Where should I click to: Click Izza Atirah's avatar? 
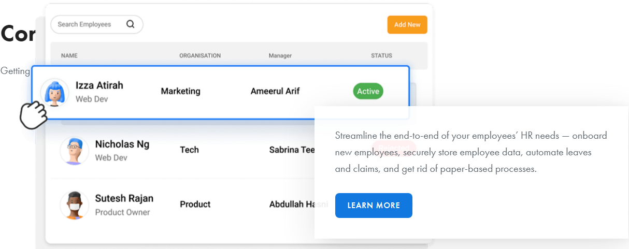click(54, 93)
